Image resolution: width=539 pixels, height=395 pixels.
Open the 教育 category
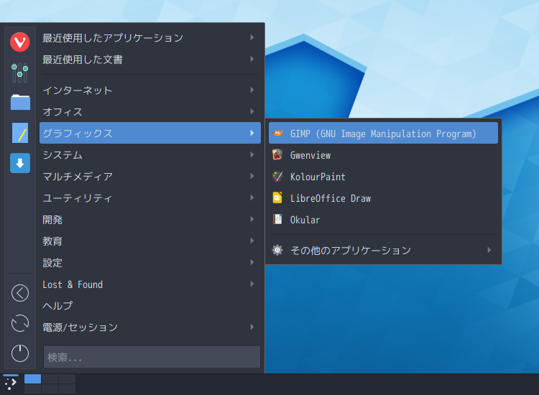pos(150,241)
